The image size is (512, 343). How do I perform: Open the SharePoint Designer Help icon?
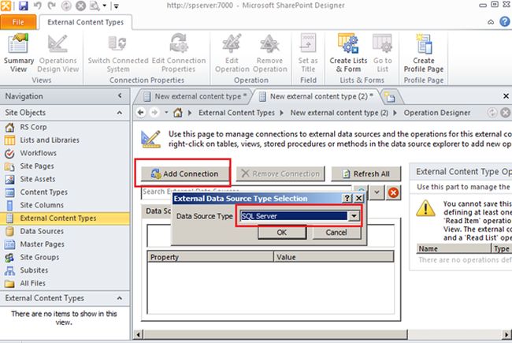click(x=505, y=22)
